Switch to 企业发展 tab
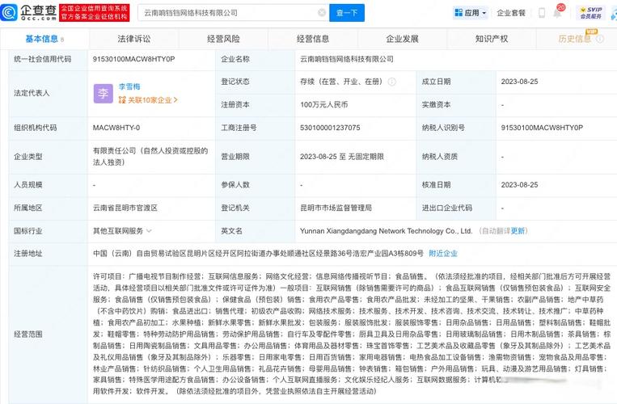This screenshot has width=617, height=404. coord(402,39)
